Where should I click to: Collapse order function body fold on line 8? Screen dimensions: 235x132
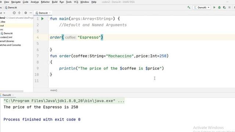tap(48, 62)
